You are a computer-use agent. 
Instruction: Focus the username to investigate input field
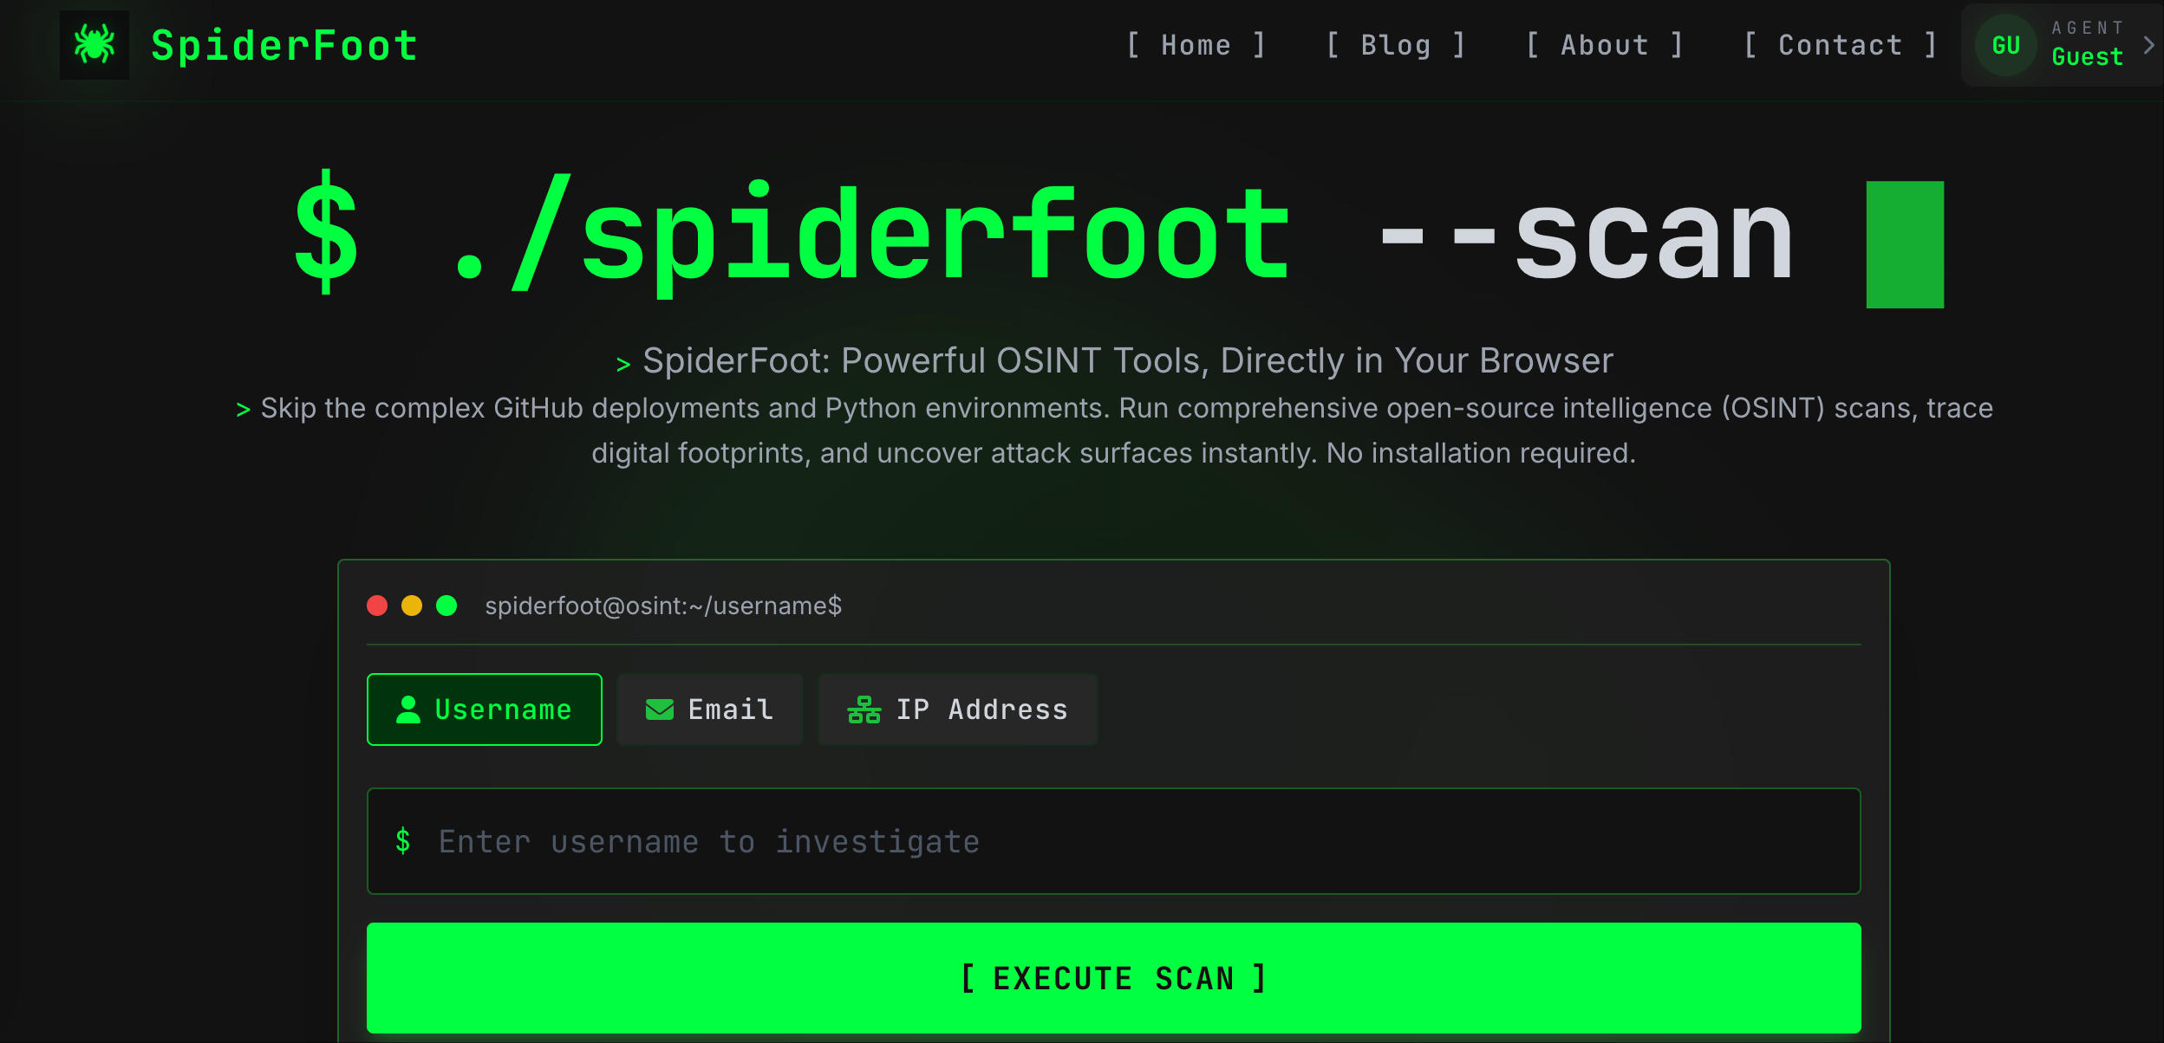1114,841
